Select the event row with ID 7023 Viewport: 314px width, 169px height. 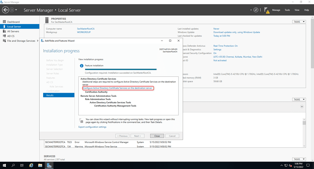174,142
